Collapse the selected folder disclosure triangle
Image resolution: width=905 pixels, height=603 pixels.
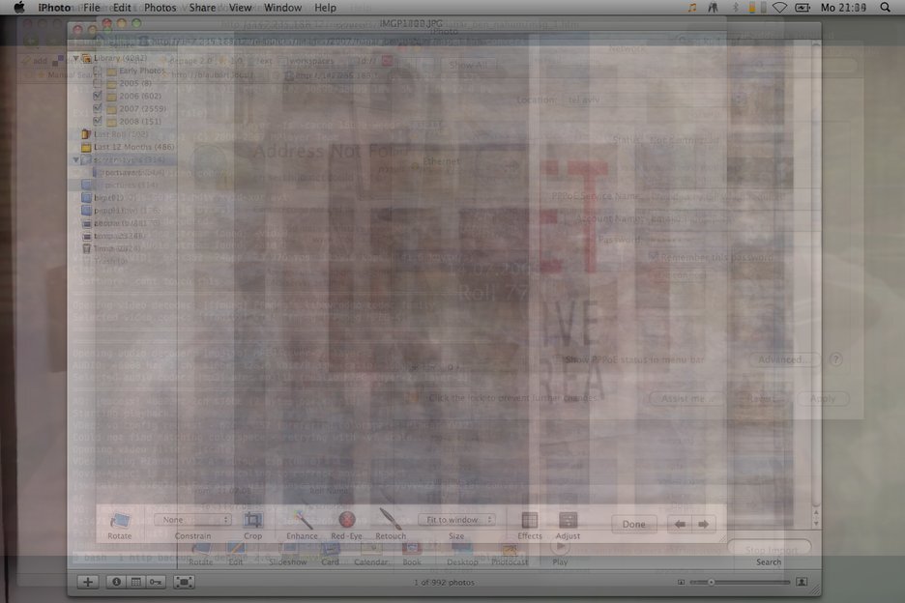click(x=75, y=159)
